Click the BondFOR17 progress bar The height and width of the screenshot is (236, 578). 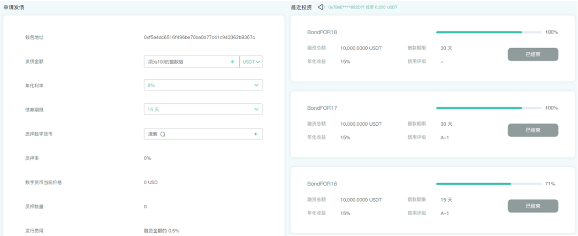(x=489, y=108)
